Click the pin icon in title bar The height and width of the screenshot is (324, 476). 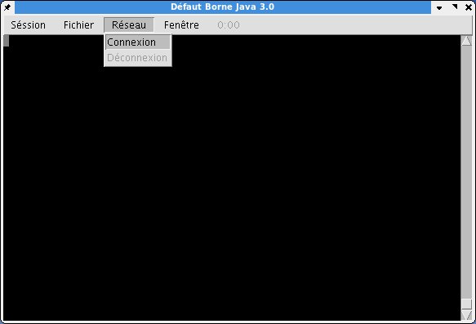(7, 7)
